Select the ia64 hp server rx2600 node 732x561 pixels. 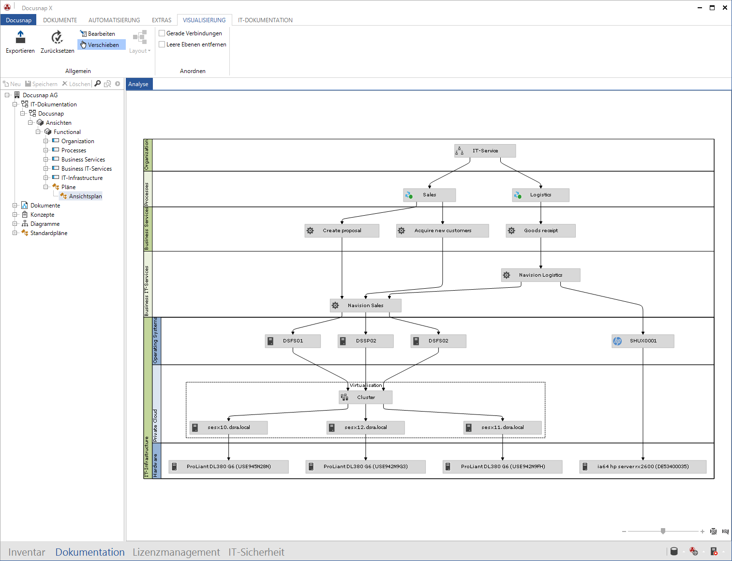coord(643,467)
